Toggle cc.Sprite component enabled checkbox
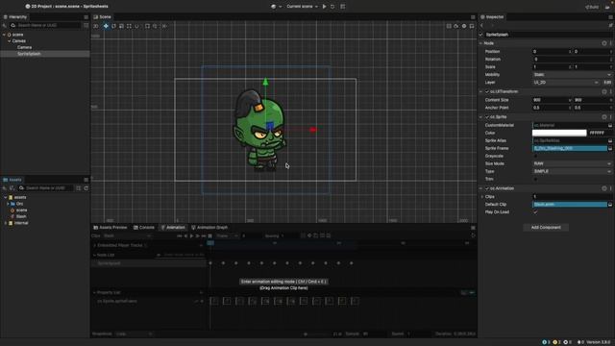Viewport: 615px width, 346px height. pos(487,117)
